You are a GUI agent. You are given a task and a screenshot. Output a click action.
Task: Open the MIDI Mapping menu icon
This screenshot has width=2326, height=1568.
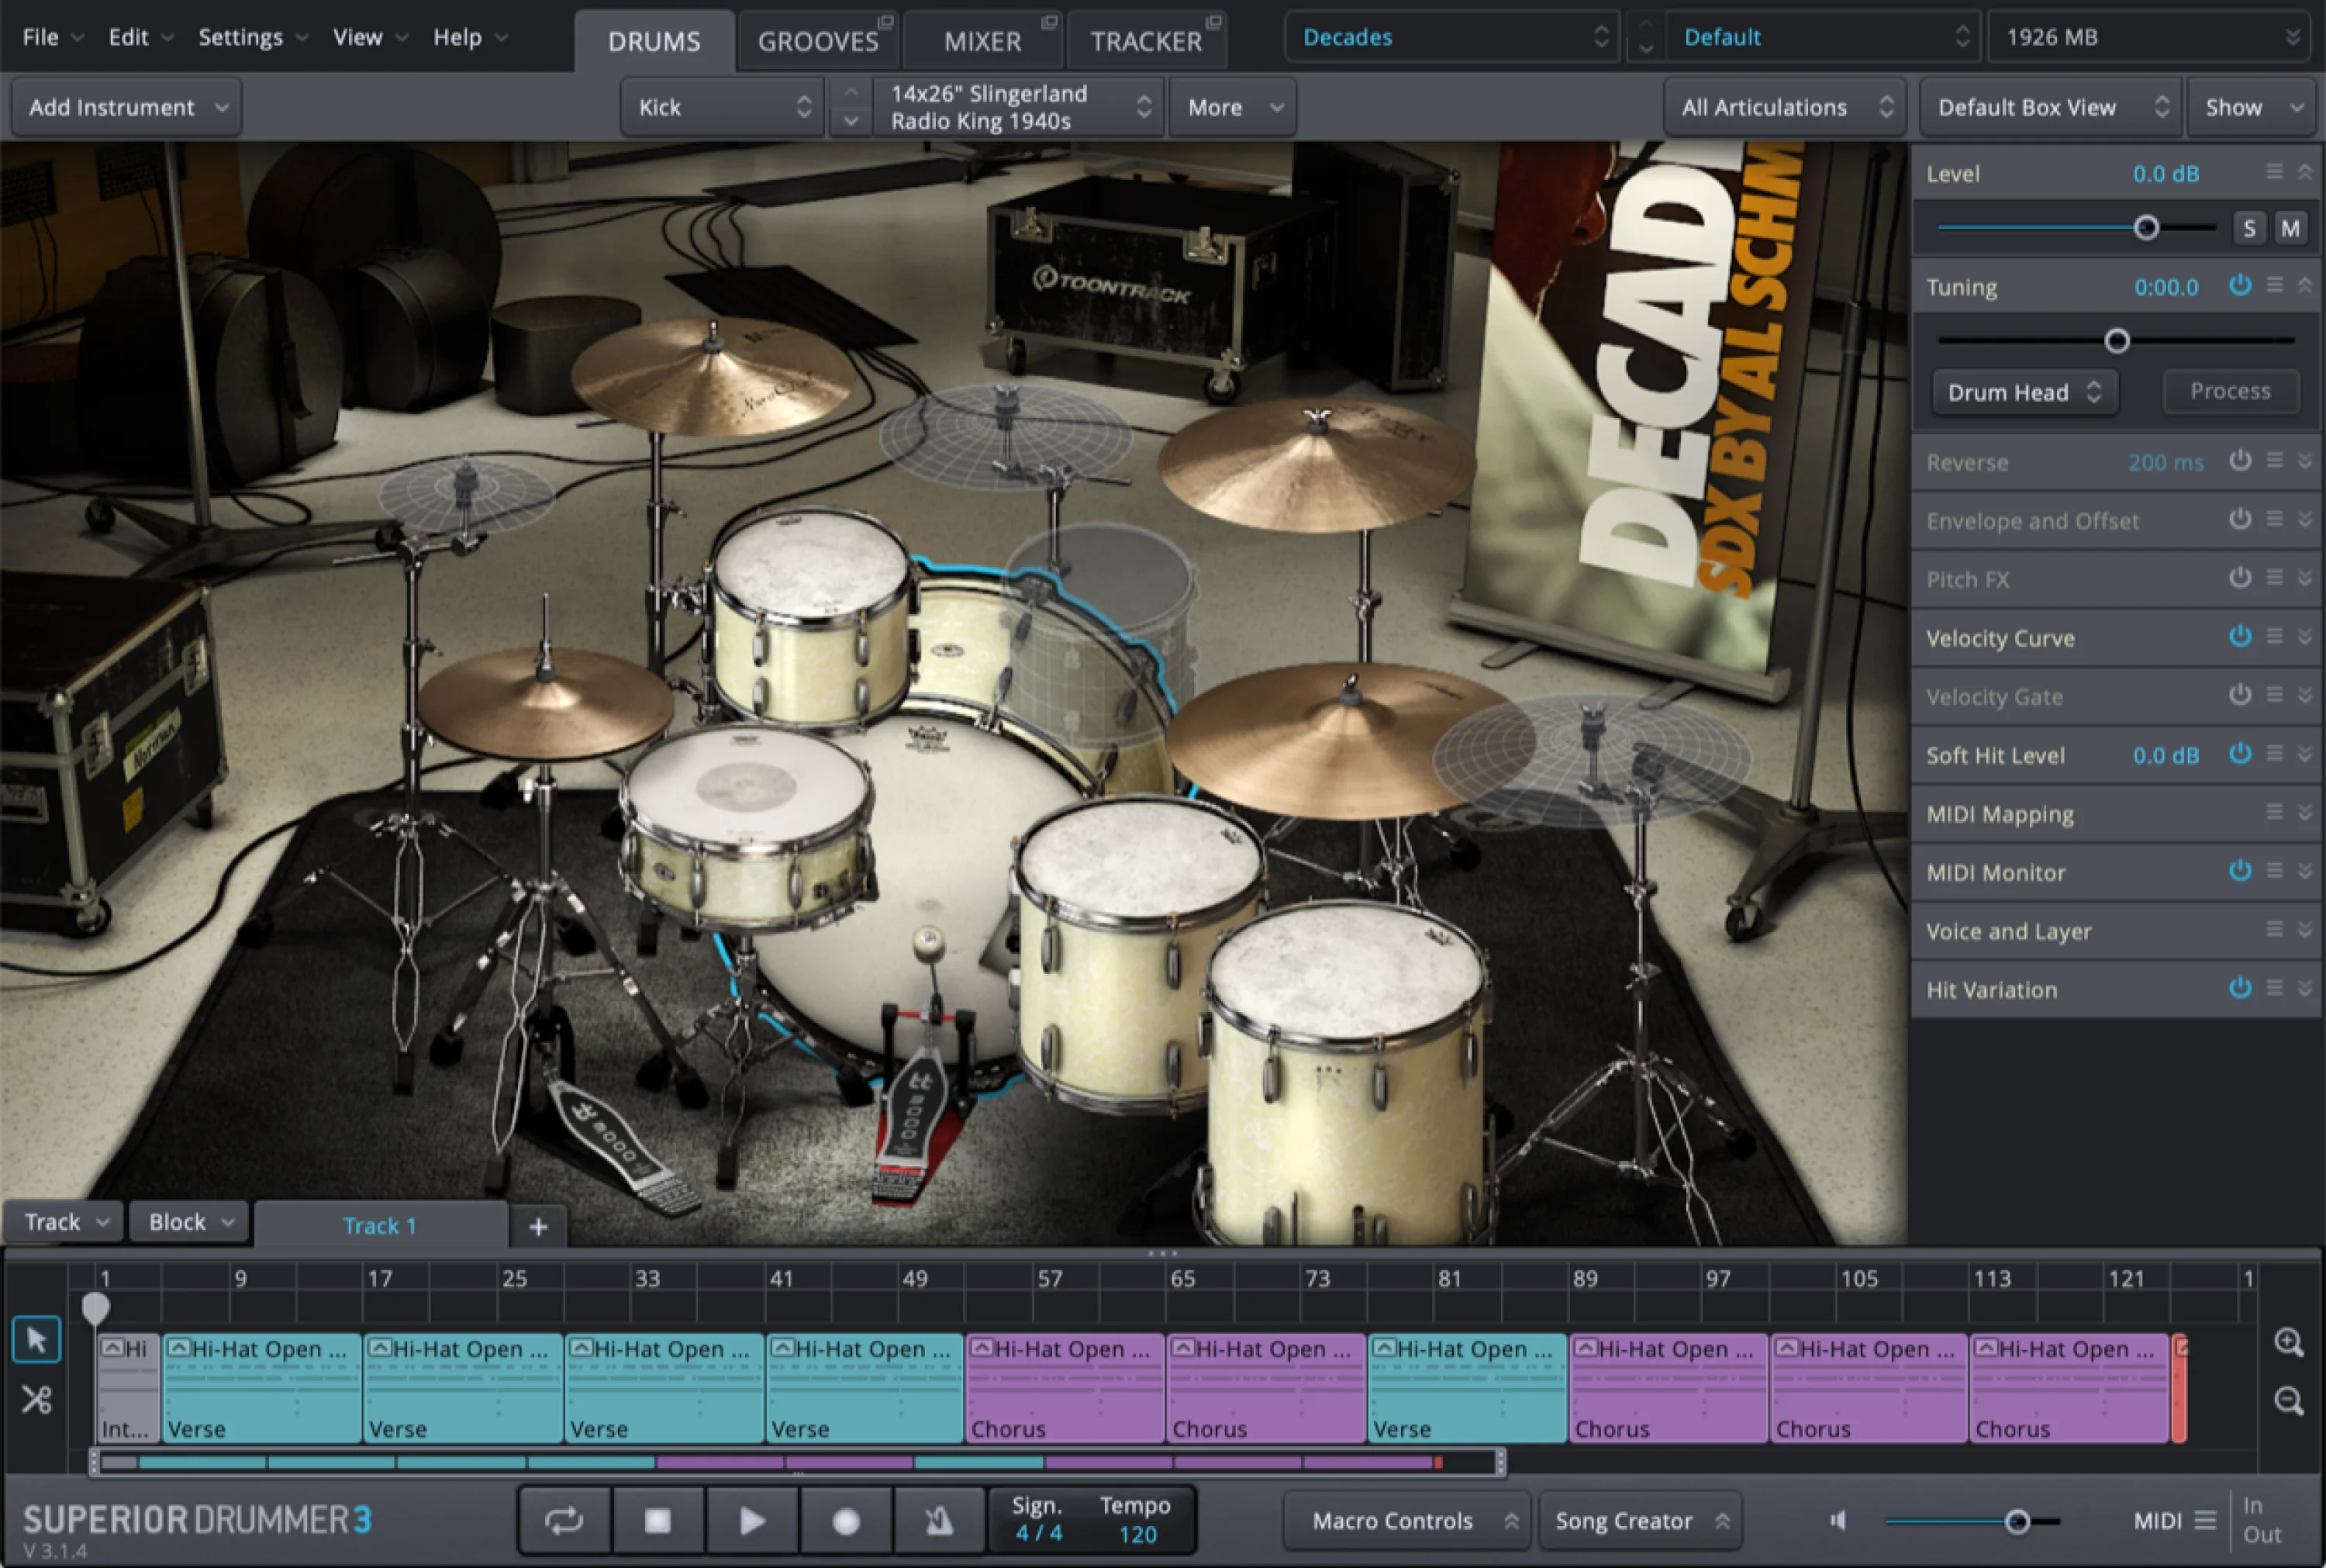[x=2274, y=812]
